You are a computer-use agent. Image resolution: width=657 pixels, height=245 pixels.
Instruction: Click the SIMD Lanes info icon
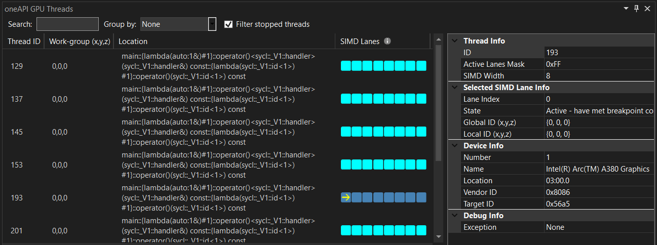[388, 42]
